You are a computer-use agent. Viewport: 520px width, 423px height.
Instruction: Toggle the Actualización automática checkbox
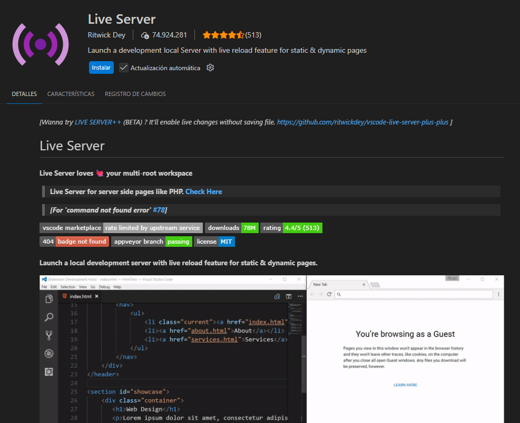tap(124, 68)
